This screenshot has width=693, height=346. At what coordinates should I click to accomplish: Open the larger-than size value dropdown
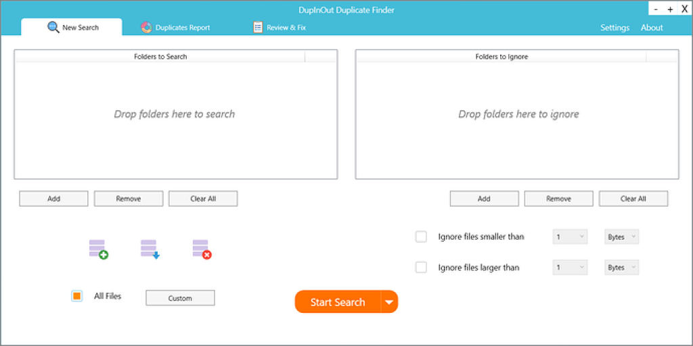click(570, 268)
